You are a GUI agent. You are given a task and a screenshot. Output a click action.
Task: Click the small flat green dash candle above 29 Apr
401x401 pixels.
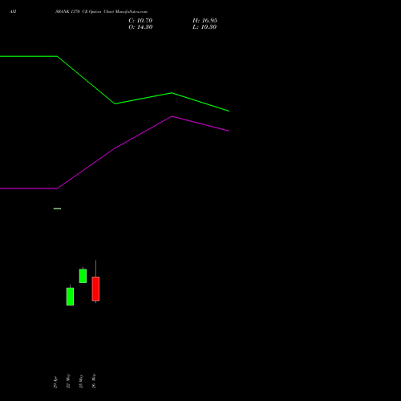(57, 209)
